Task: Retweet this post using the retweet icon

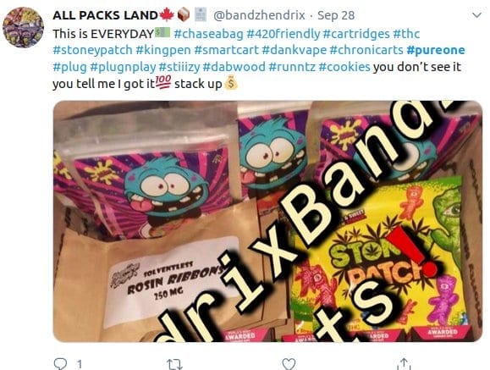Action: (174, 364)
